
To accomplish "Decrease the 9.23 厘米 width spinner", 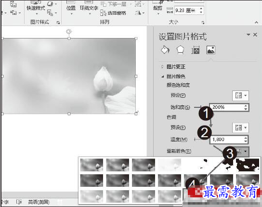I will (201, 12).
